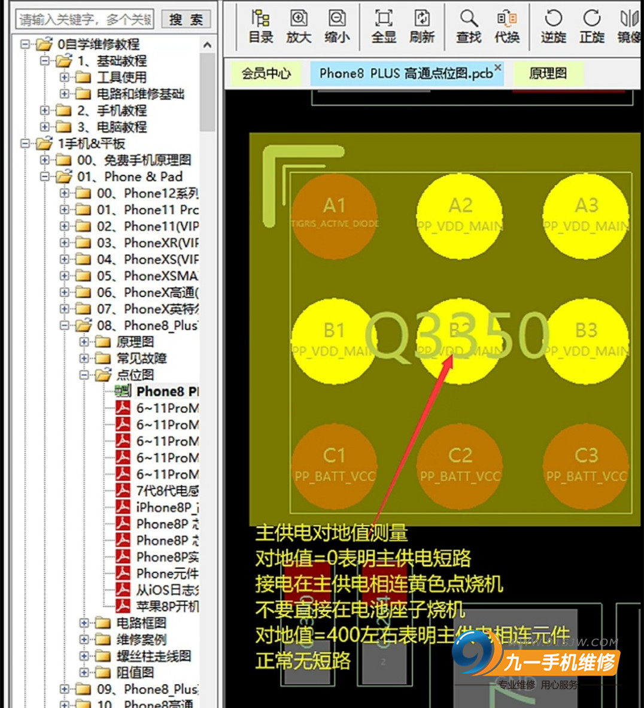Open the 目录 directory toolbar icon
Viewport: 644px width, 708px height.
pyautogui.click(x=260, y=27)
